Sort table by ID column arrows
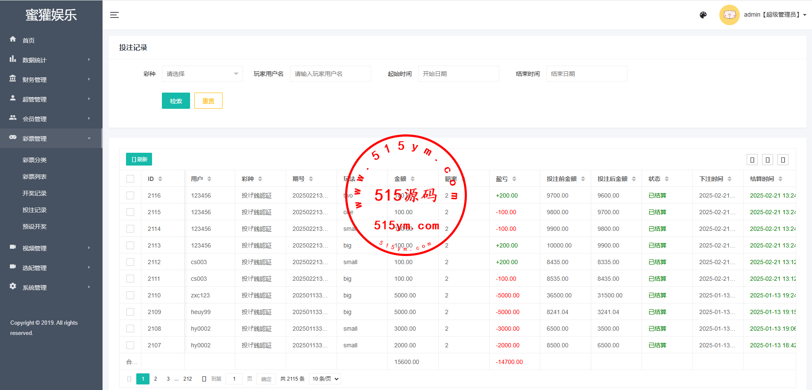The height and width of the screenshot is (390, 812). (x=160, y=179)
